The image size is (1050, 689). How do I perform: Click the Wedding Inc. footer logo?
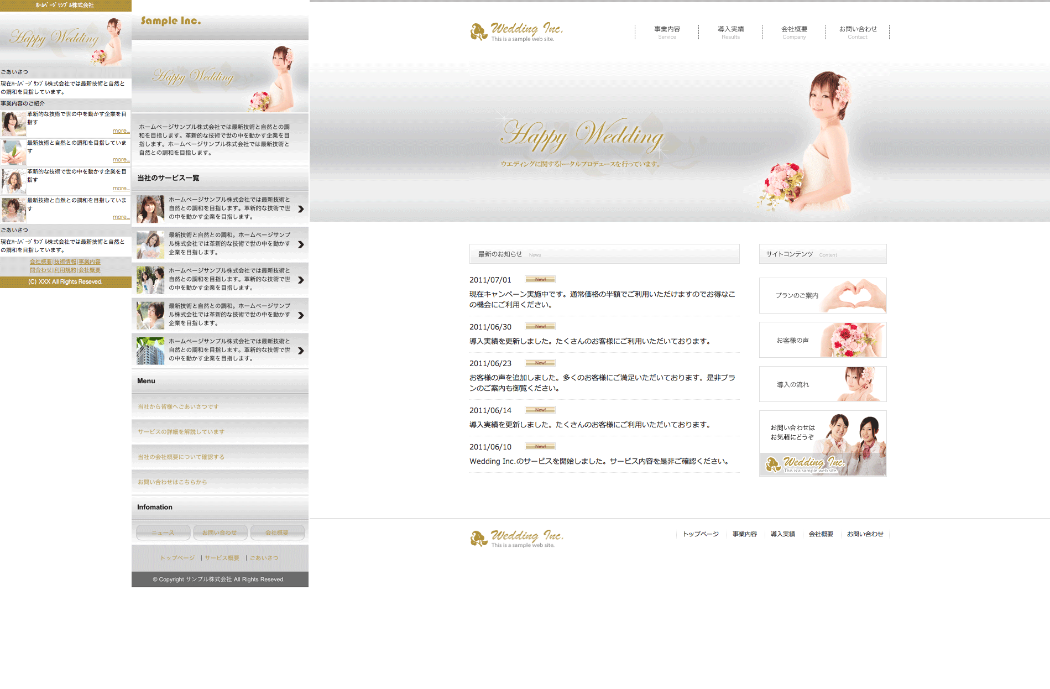(516, 538)
